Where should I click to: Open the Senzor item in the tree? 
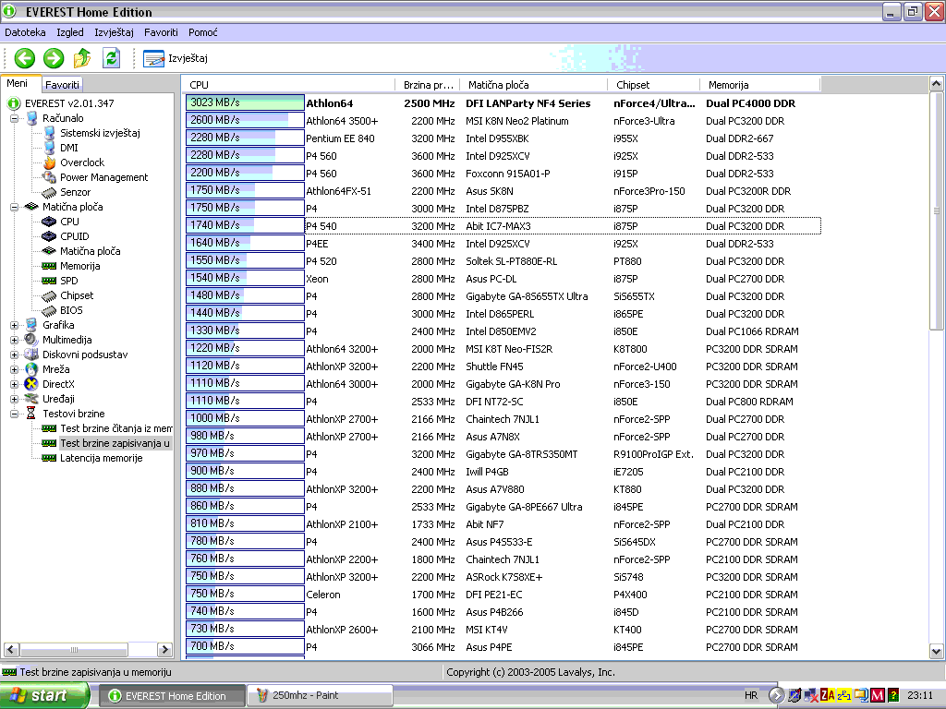[x=75, y=192]
